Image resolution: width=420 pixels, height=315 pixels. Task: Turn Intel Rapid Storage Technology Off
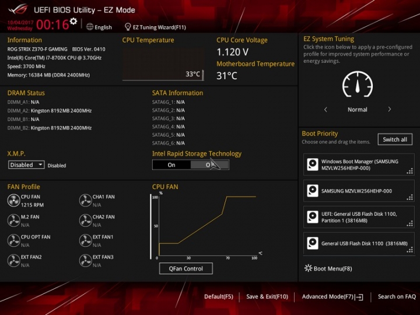point(210,164)
